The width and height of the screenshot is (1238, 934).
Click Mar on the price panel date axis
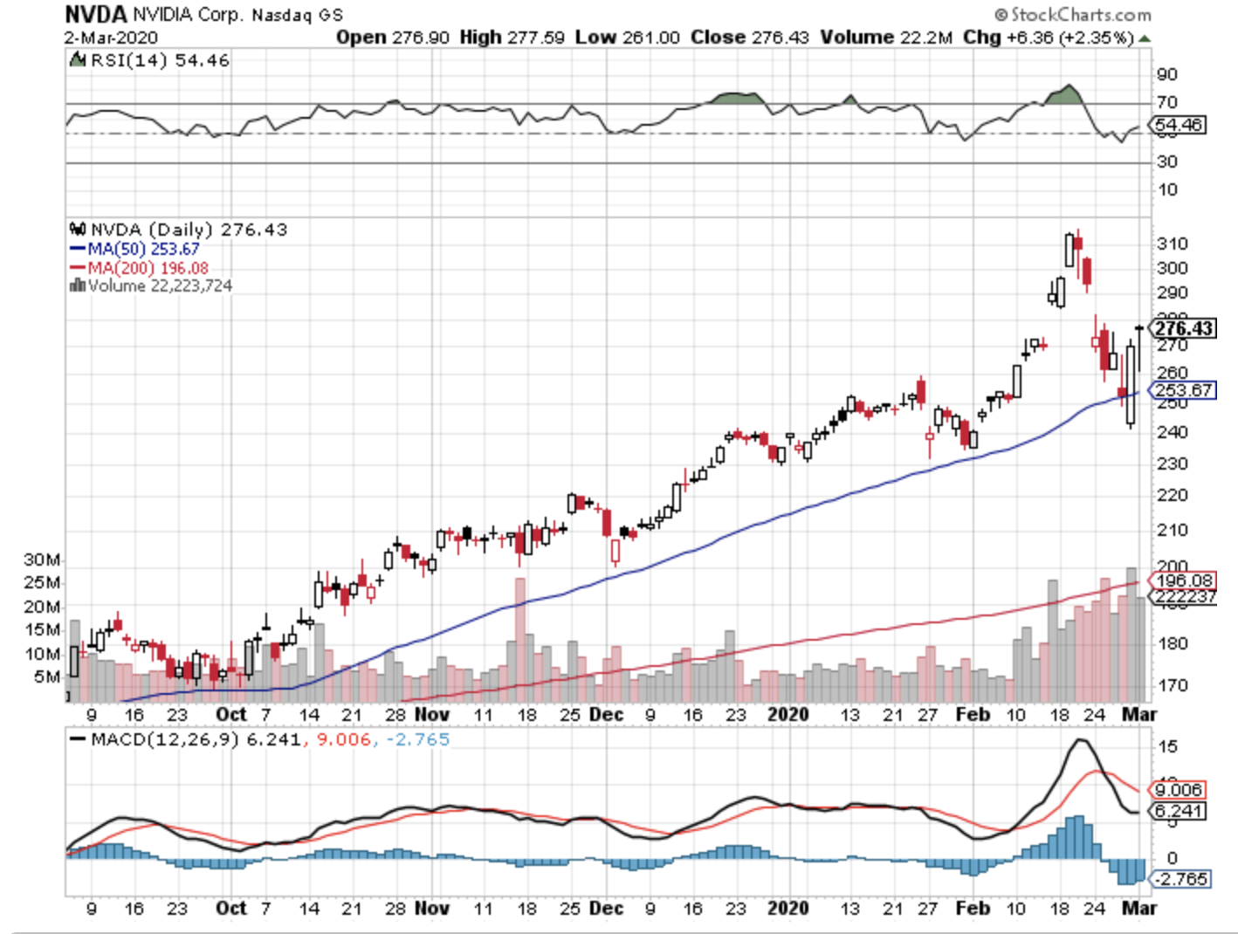[x=1139, y=714]
